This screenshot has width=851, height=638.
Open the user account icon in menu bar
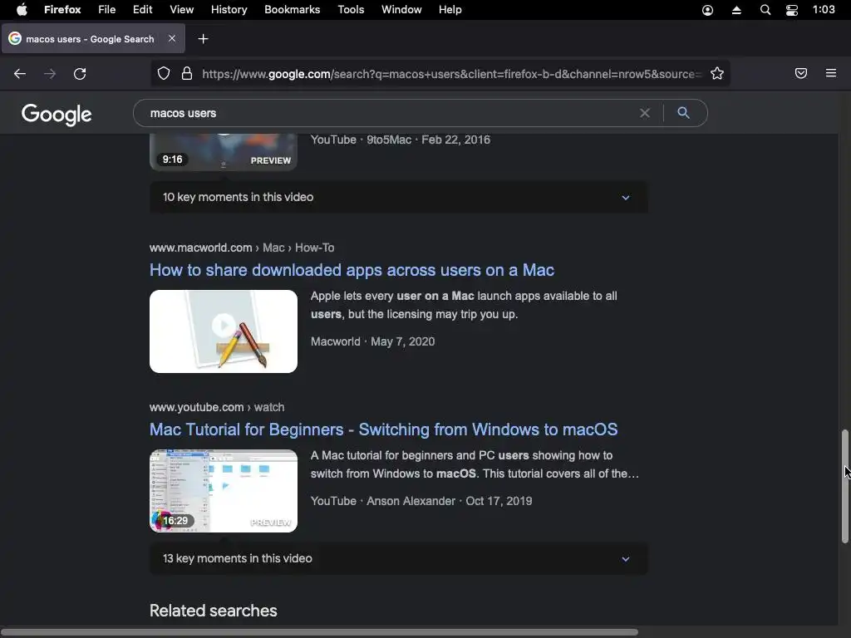708,10
